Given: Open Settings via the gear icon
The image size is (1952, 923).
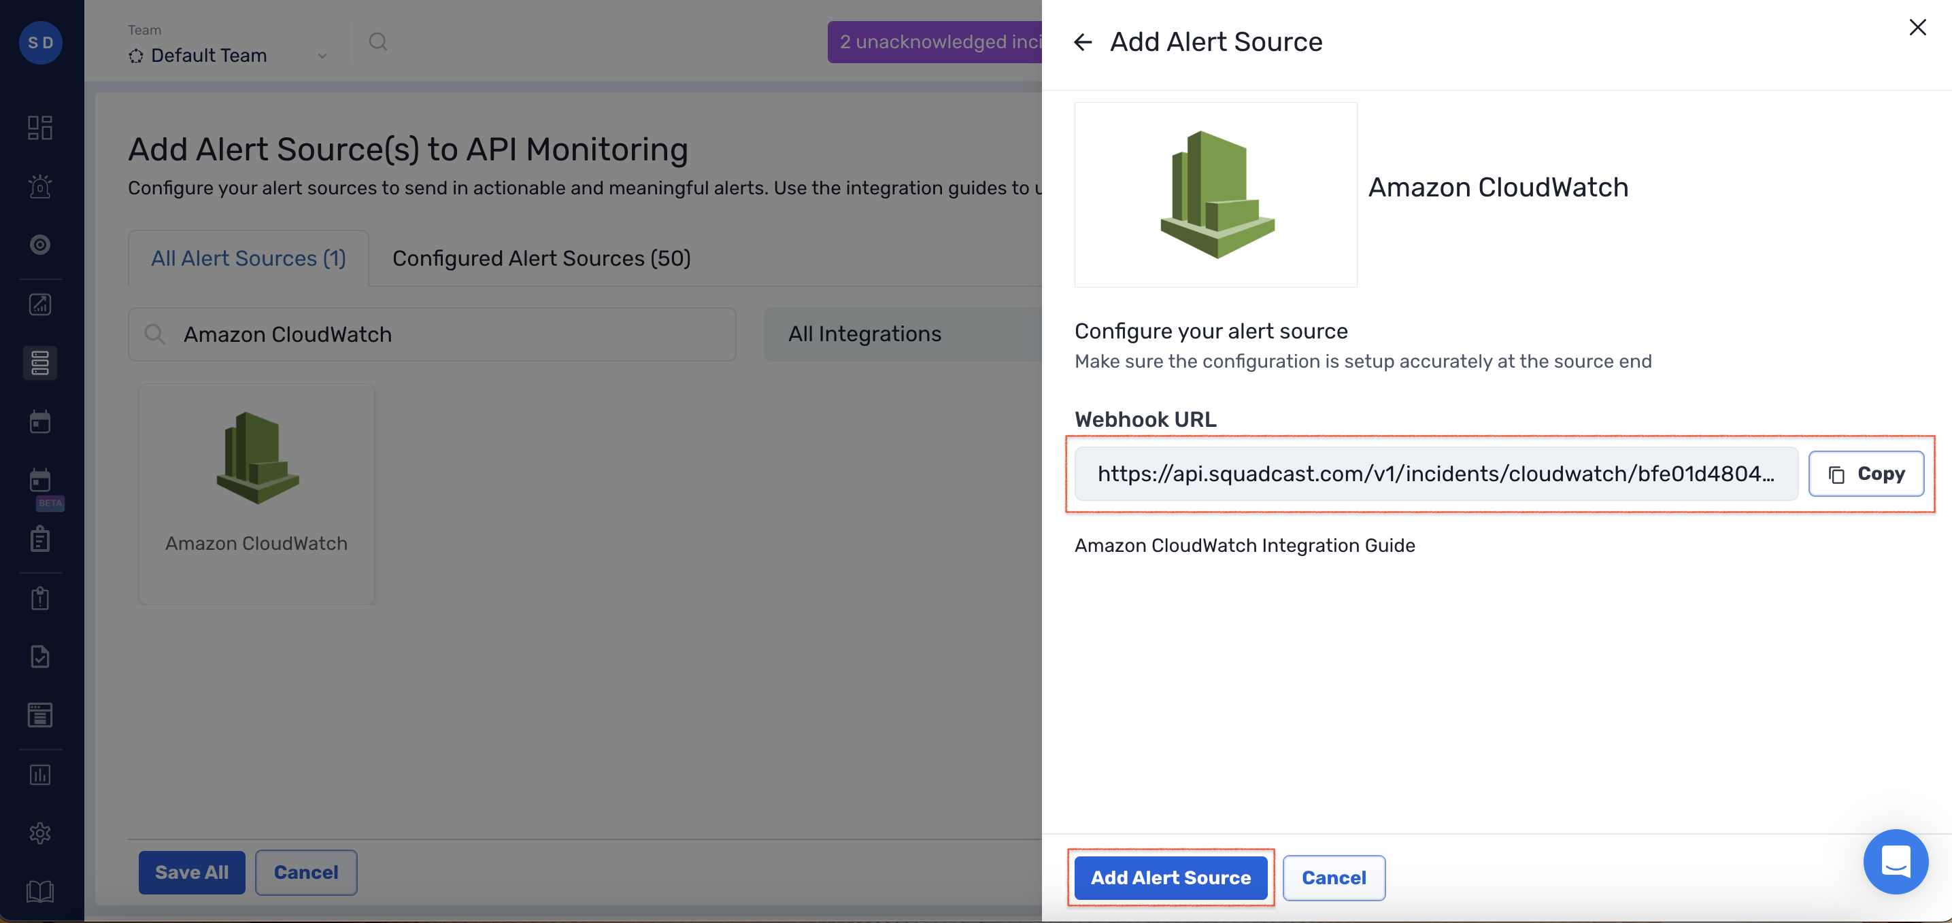Looking at the screenshot, I should click(40, 833).
